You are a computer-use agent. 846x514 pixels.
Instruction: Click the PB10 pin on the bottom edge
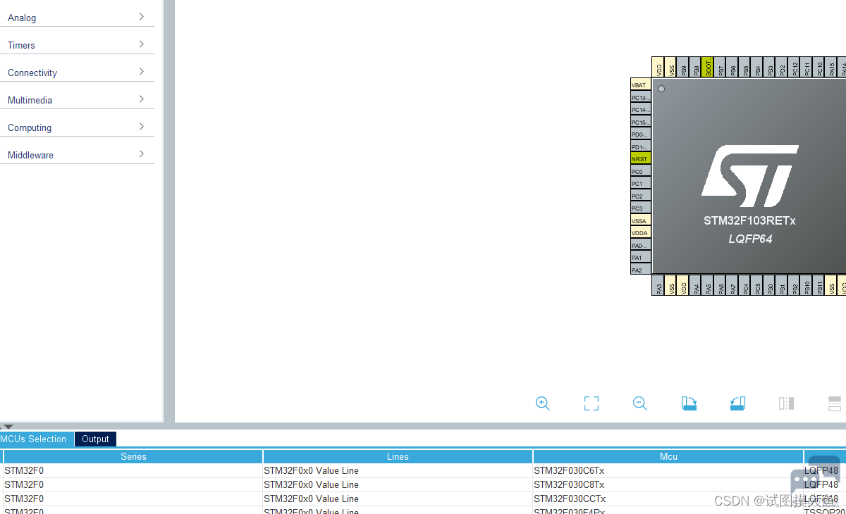click(806, 284)
